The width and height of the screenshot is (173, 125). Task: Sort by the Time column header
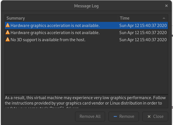[143, 18]
